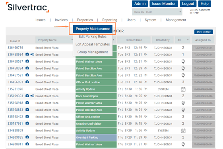
Task: Click location pin icon for issue 335198813
Action: (x=183, y=110)
